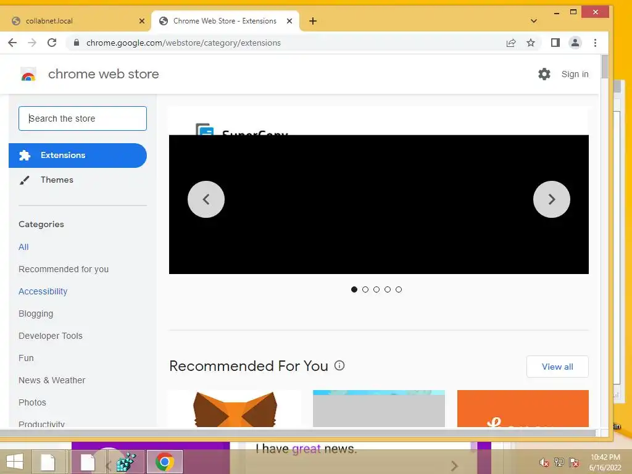Open the gray middle extension thumbnail
Screen dimensions: 632x474
click(379, 409)
